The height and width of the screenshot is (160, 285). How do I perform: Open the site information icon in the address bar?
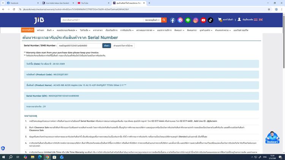tap(20, 9)
